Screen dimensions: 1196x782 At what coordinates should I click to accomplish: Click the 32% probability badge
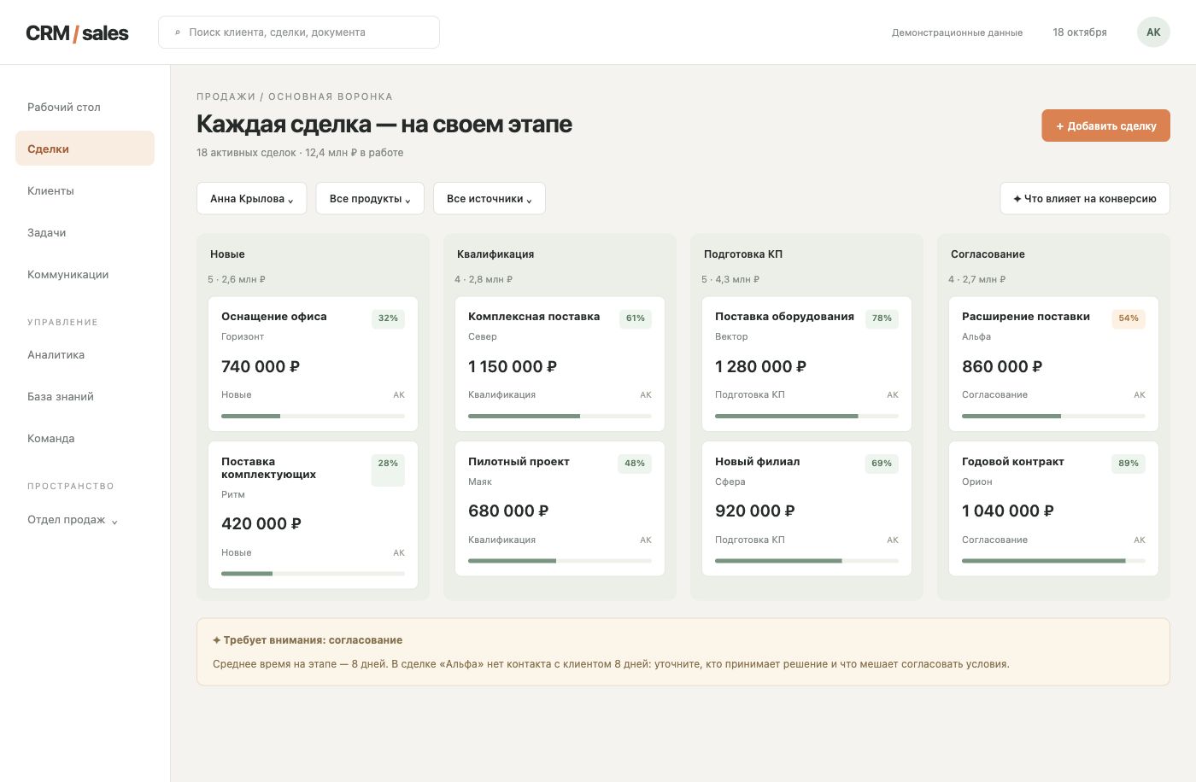(x=388, y=318)
